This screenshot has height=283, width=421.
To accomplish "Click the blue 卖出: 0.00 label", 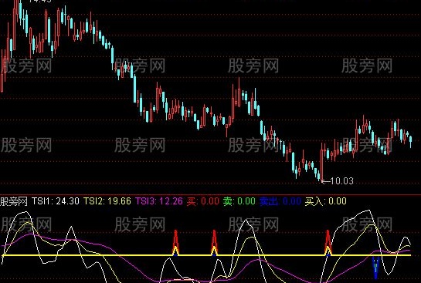I will click(280, 201).
